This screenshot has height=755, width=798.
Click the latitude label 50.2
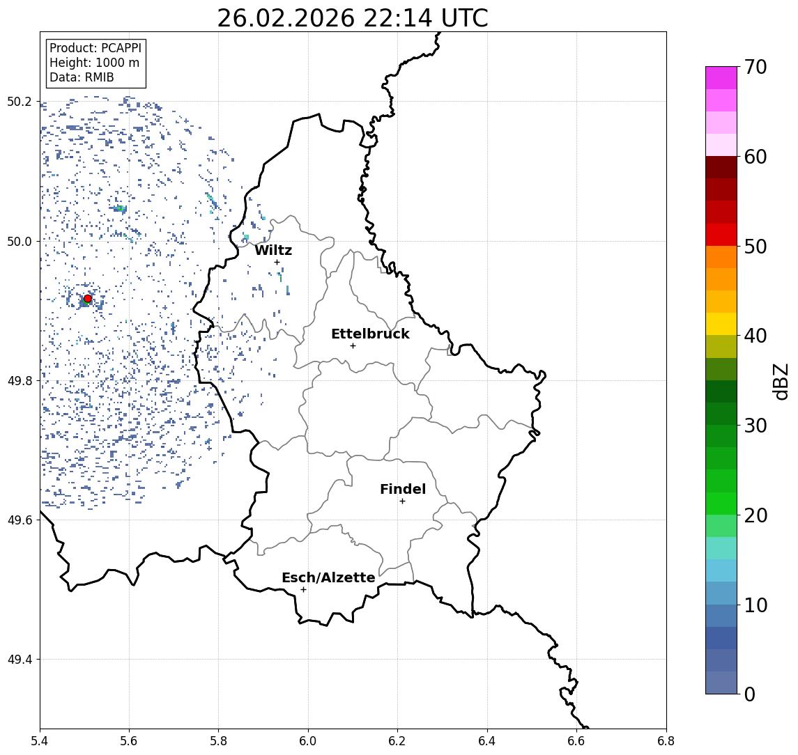19,102
